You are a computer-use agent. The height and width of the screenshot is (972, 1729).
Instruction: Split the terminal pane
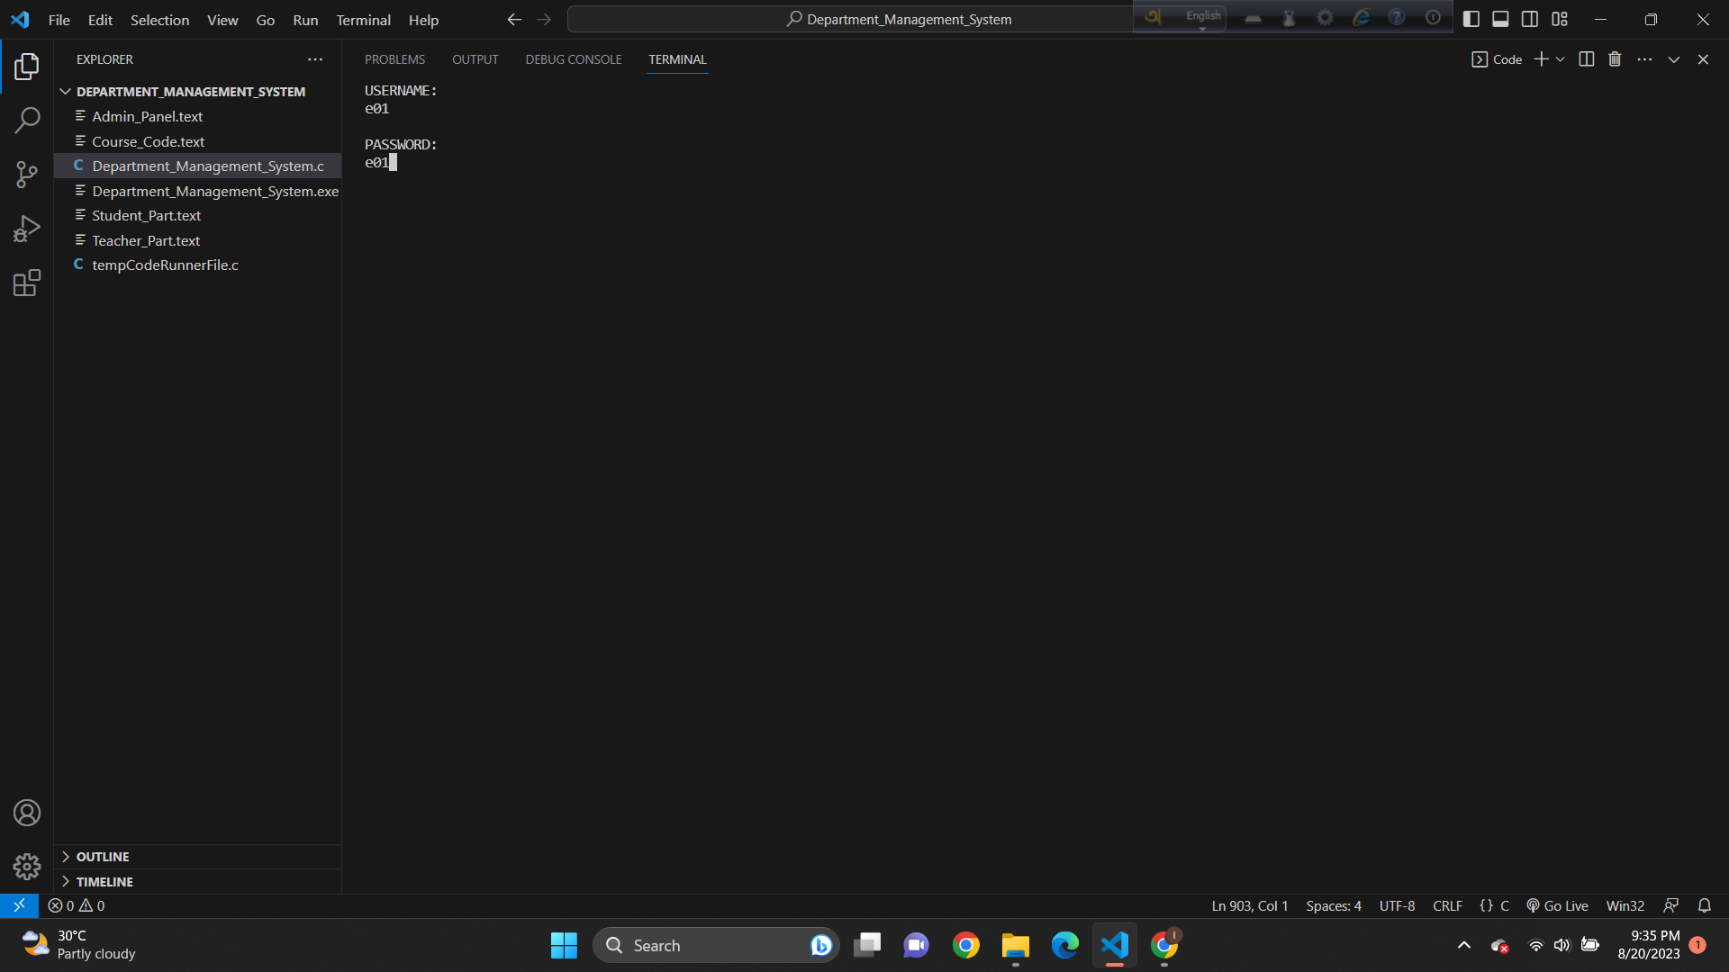(x=1586, y=58)
